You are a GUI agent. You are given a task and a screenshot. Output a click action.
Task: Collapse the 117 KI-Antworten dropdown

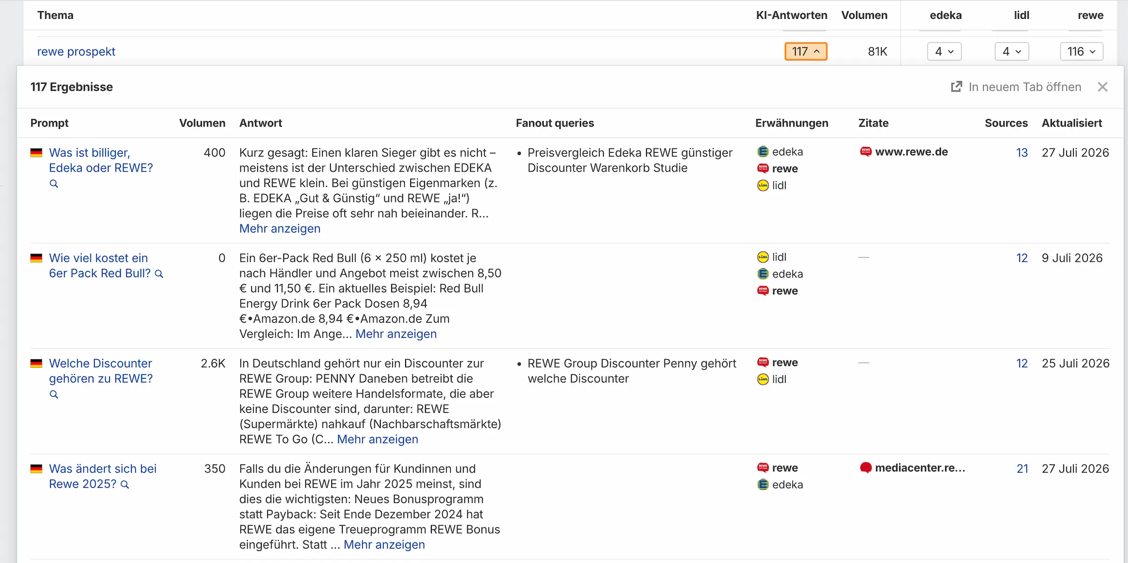806,51
